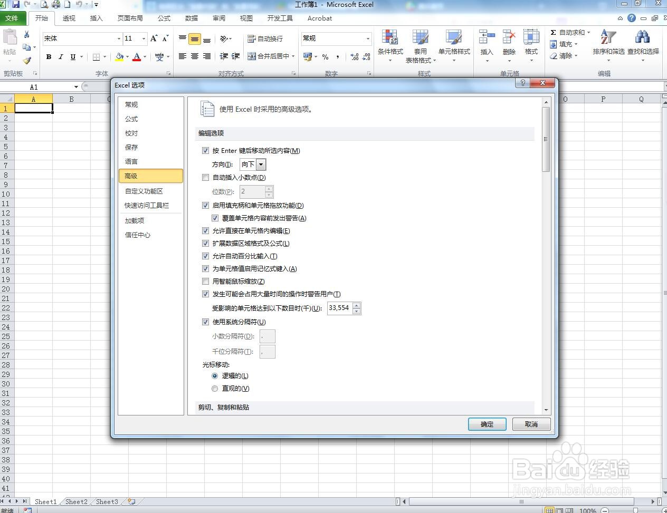This screenshot has height=513, width=667.
Task: Expand the Name Box dropdown arrow
Action: (77, 87)
